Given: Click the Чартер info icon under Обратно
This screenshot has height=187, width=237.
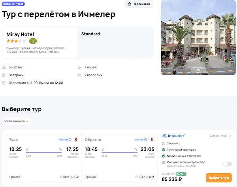Looking at the screenshot, I should coord(146,140).
